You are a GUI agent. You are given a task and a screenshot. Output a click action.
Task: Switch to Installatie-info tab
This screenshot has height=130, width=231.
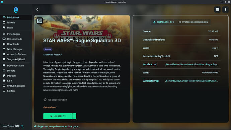pyautogui.click(x=164, y=22)
